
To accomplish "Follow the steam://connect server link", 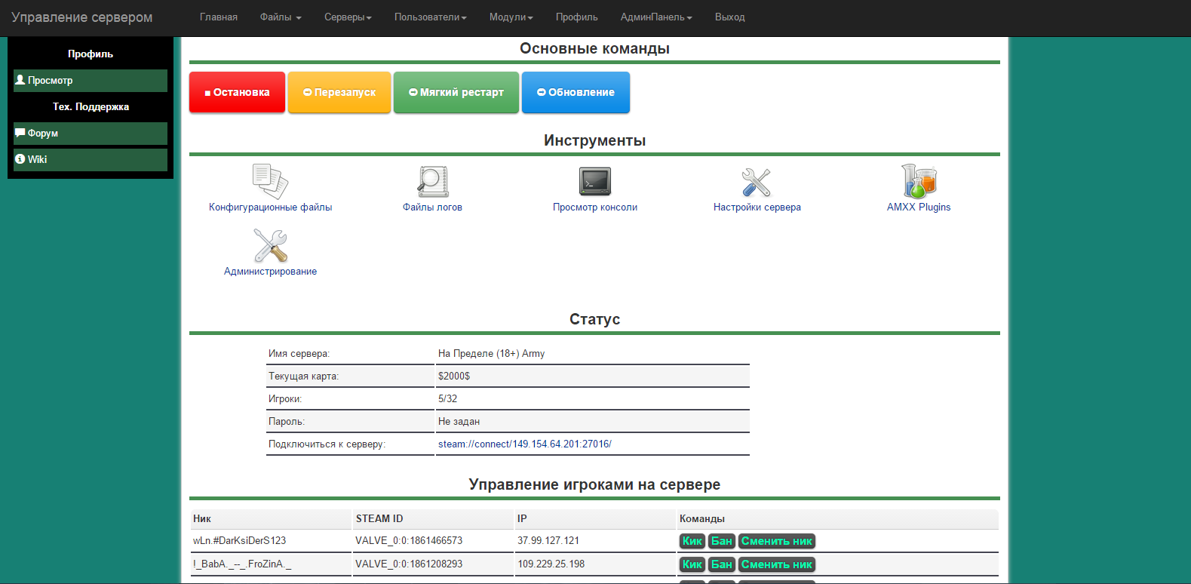I will click(x=524, y=444).
